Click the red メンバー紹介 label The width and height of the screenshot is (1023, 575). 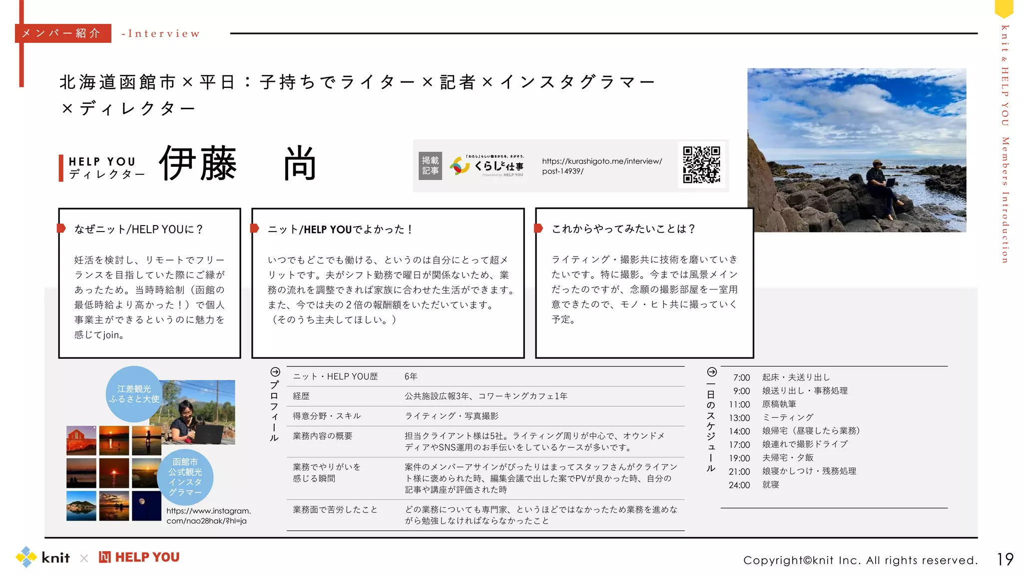[62, 33]
